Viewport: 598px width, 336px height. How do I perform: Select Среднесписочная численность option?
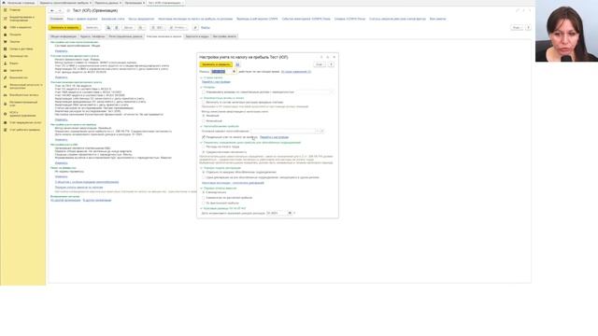(x=204, y=152)
